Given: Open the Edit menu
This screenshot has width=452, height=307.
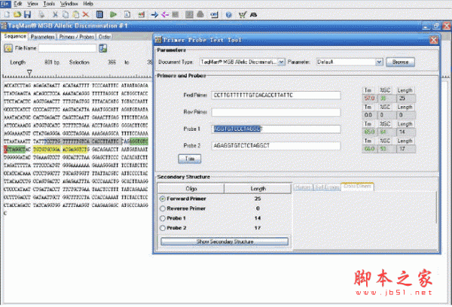Looking at the screenshot, I should [18, 4].
